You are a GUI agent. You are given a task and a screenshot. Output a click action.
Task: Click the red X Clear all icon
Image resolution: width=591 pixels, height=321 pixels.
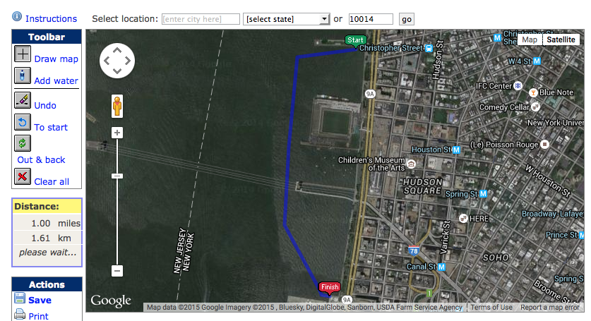click(23, 176)
